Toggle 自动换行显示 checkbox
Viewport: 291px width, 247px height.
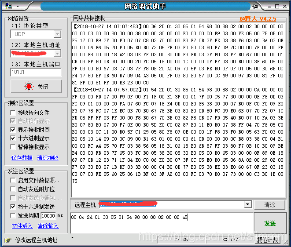(13, 121)
